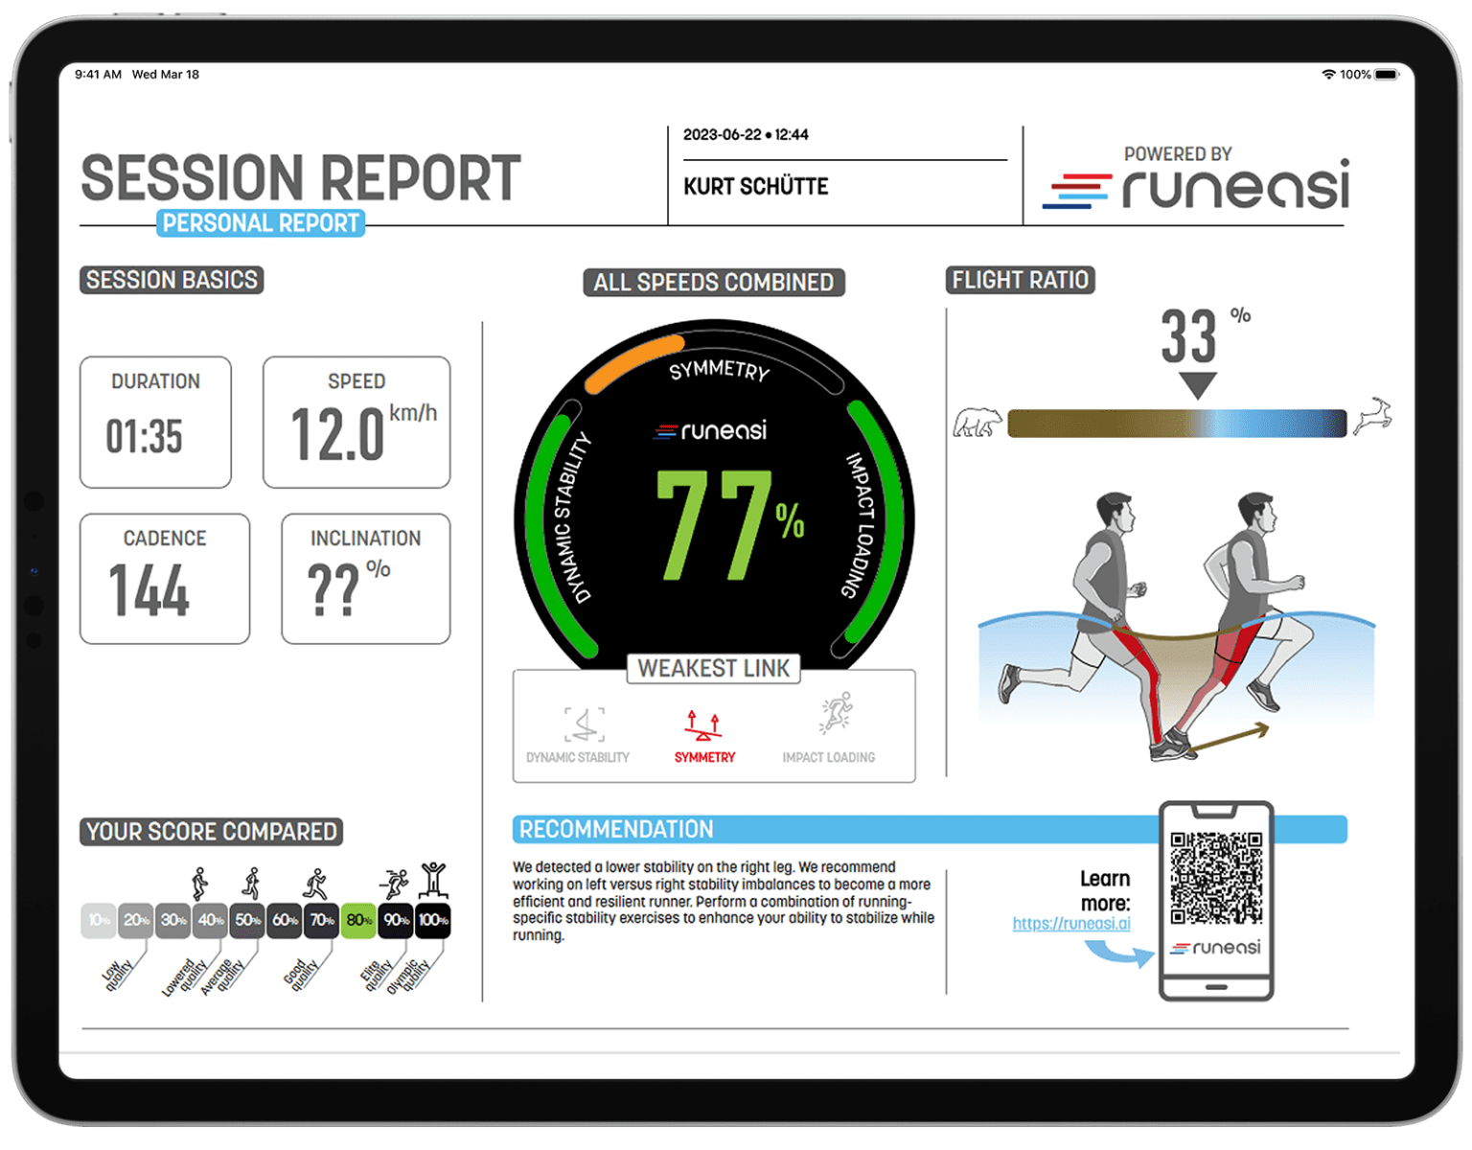This screenshot has height=1150, width=1472.
Task: Click the Speed 12.0 km/h card
Action: click(x=356, y=423)
